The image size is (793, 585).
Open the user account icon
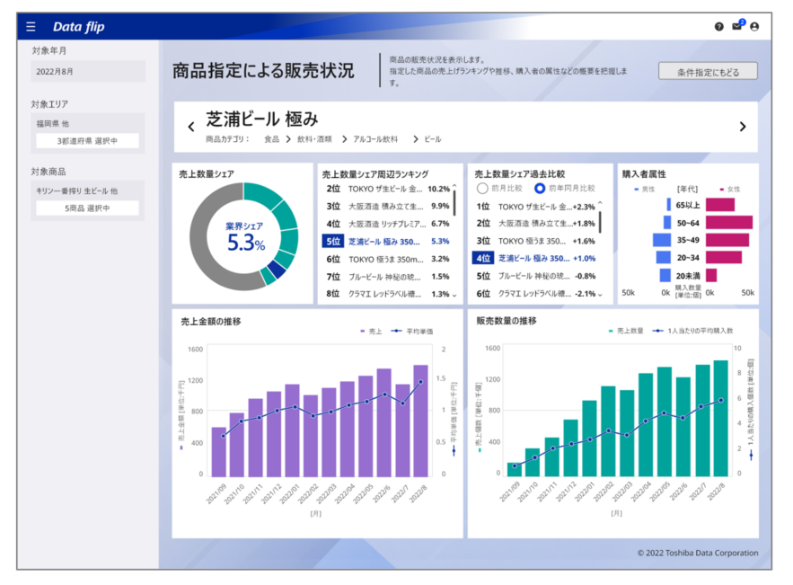point(754,27)
